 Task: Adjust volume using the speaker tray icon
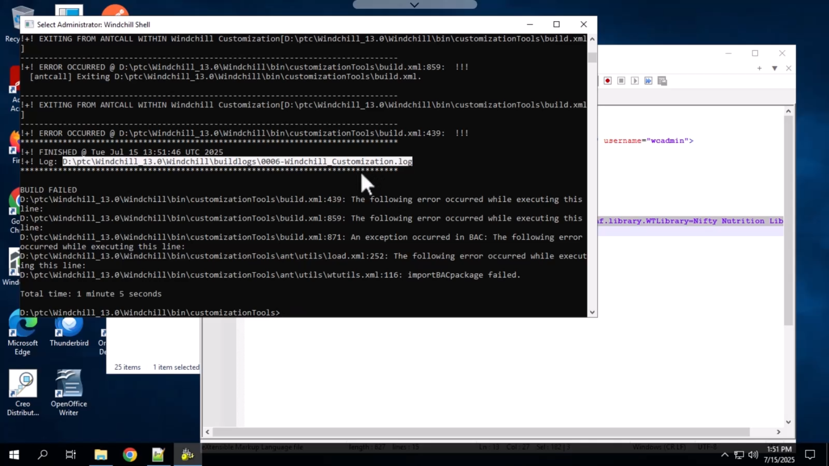point(753,454)
